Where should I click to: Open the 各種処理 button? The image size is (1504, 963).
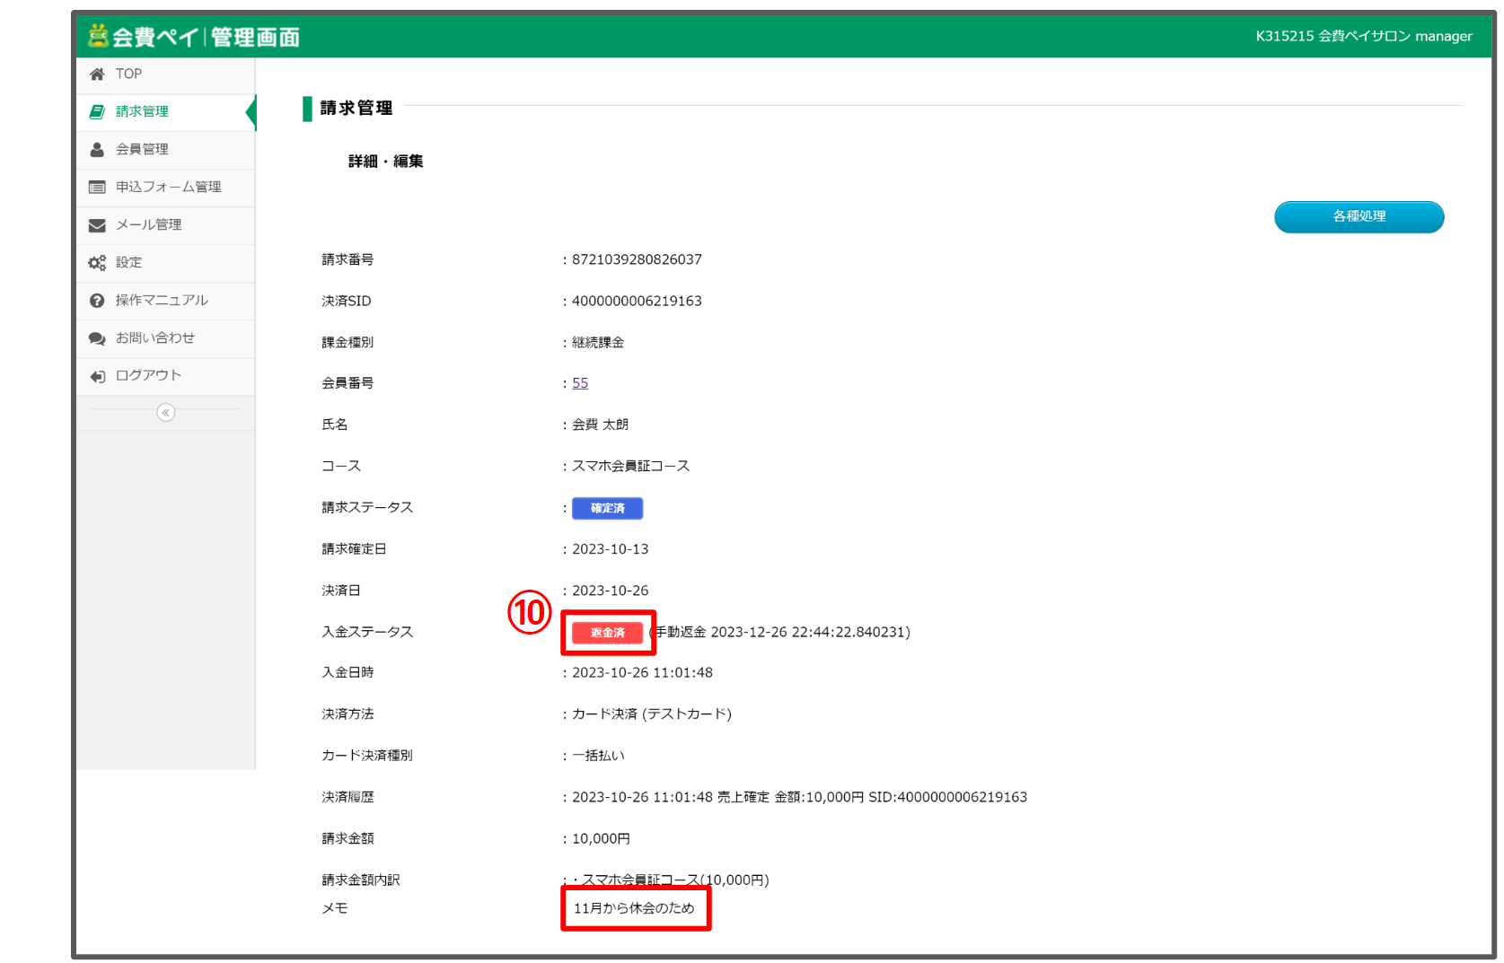pyautogui.click(x=1359, y=217)
